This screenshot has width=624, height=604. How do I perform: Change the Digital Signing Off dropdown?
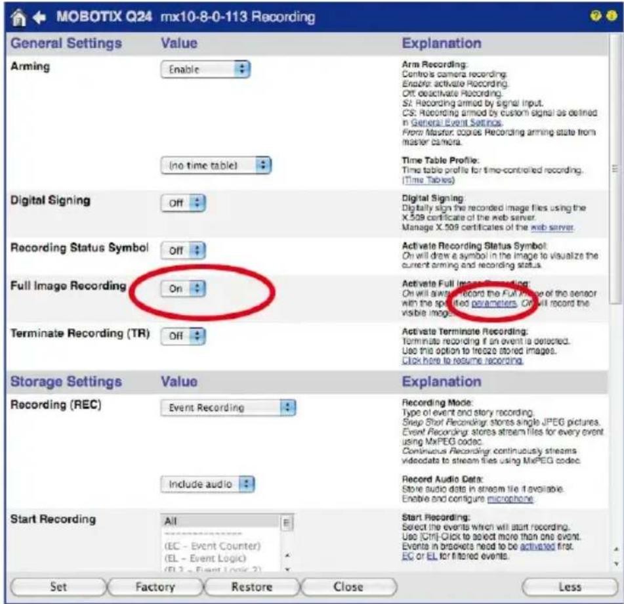pos(184,203)
